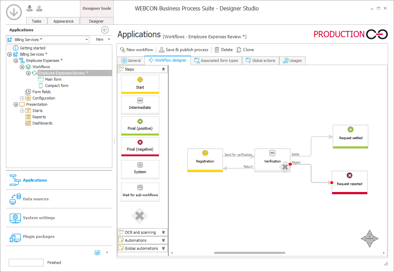The width and height of the screenshot is (394, 272).
Task: Open the Global actions tab
Action: (x=260, y=61)
